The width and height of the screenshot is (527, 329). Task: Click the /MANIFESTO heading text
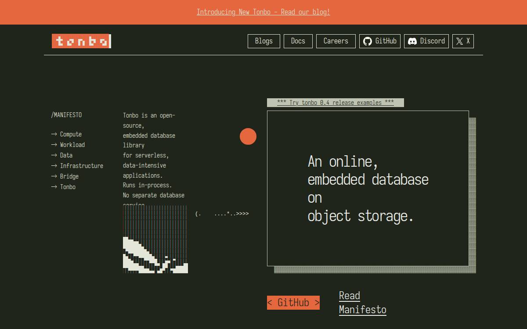click(x=66, y=115)
